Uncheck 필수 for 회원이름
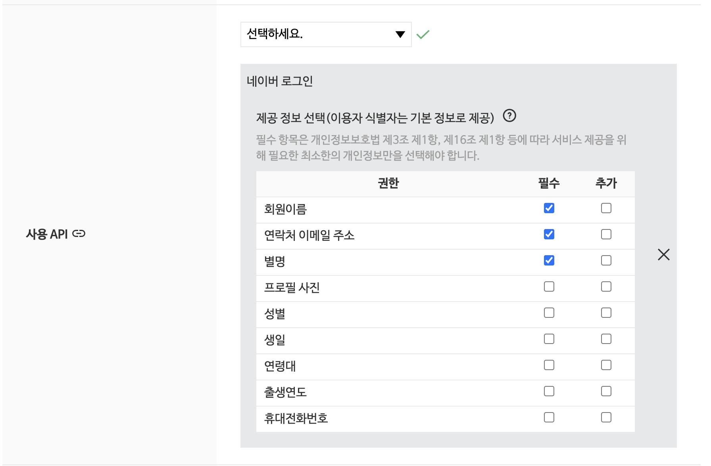Viewport: 711px width, 466px height. click(x=549, y=208)
